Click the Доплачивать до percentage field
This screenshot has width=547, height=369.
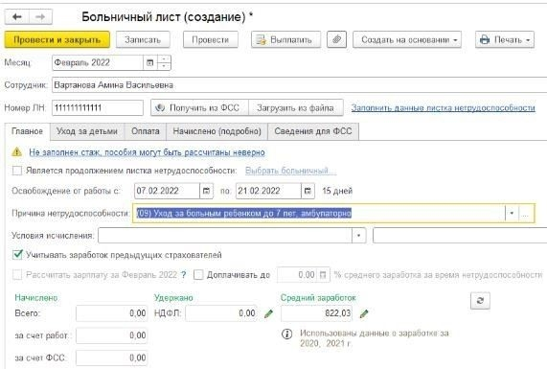tap(297, 275)
